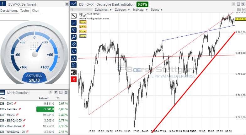Sort by the Aktuell column header
This screenshot has width=246, height=135.
click(43, 98)
